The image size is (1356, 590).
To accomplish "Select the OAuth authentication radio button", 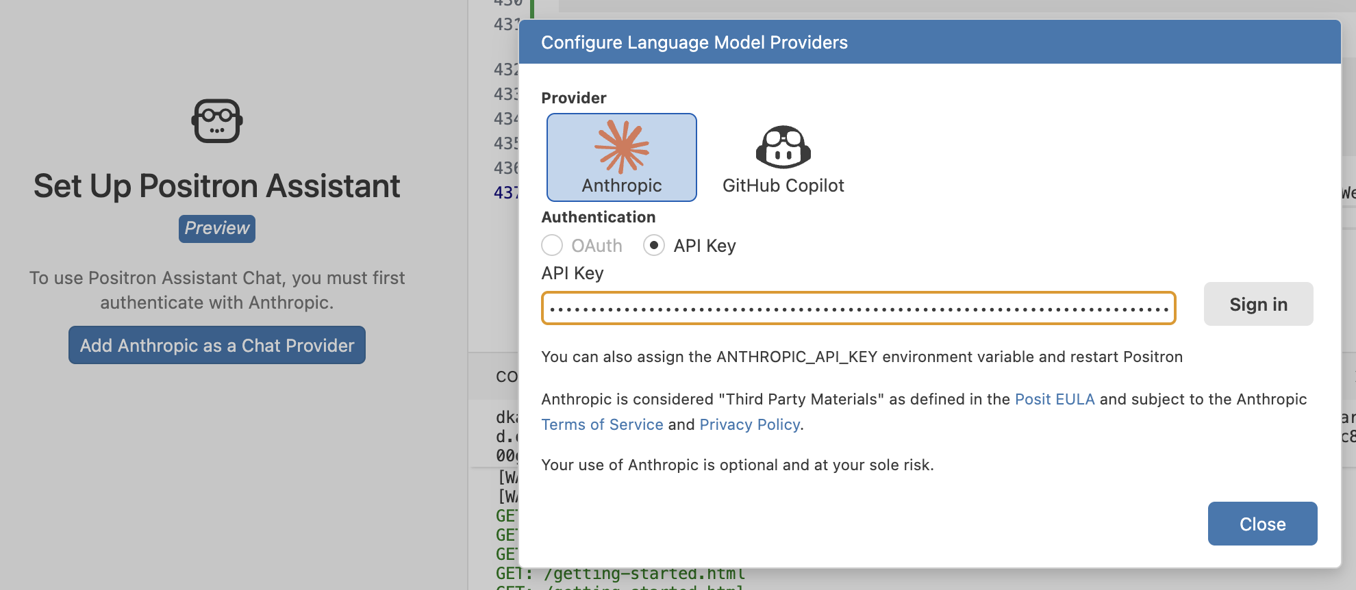I will coord(552,245).
